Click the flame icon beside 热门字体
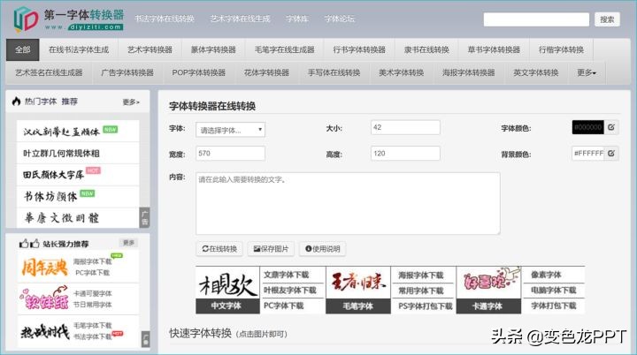Screen dimensions: 637x355 [16, 102]
